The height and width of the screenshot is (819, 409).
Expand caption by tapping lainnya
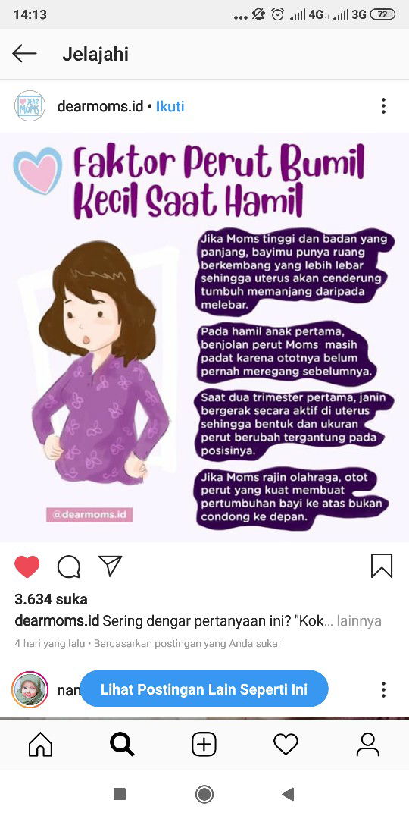coord(359,621)
